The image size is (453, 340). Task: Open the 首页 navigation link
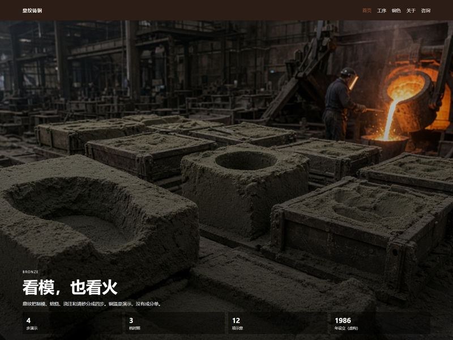[366, 11]
